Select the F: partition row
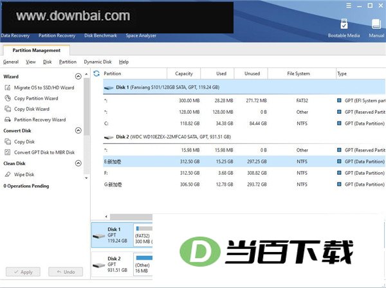The width and height of the screenshot is (386, 288). coord(244,173)
